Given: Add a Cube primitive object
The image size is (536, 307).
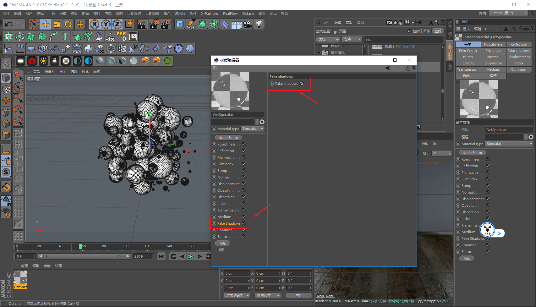Looking at the screenshot, I should [180, 24].
